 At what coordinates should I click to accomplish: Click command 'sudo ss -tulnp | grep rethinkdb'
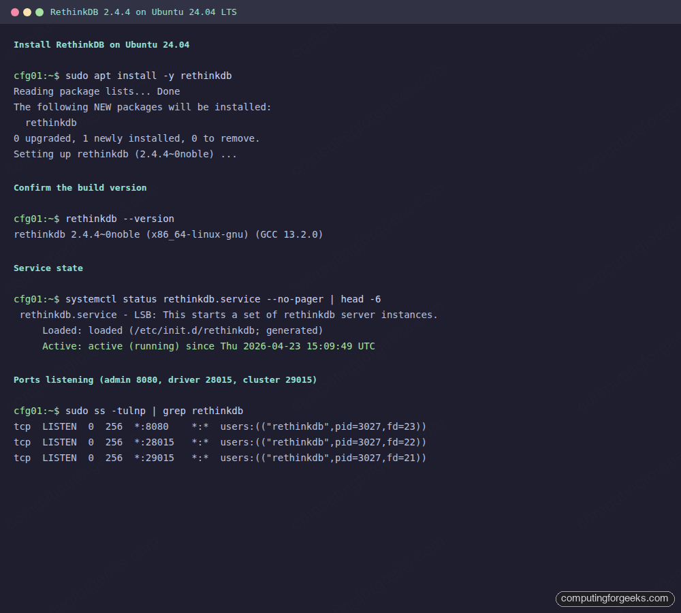pos(154,411)
